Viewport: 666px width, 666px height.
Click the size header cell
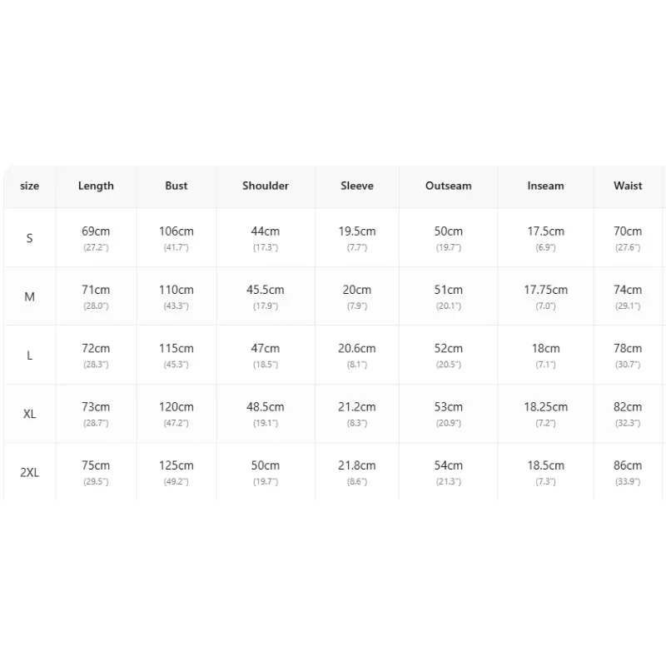click(x=29, y=186)
